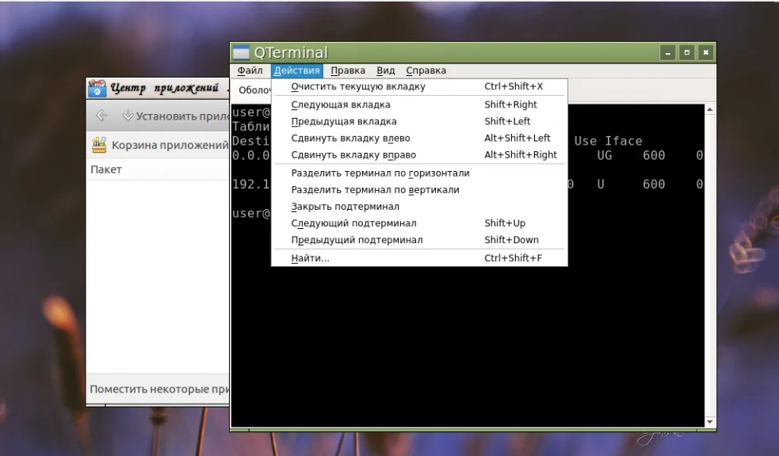Click the QTerminal window icon in title bar
The height and width of the screenshot is (456, 779).
(241, 52)
